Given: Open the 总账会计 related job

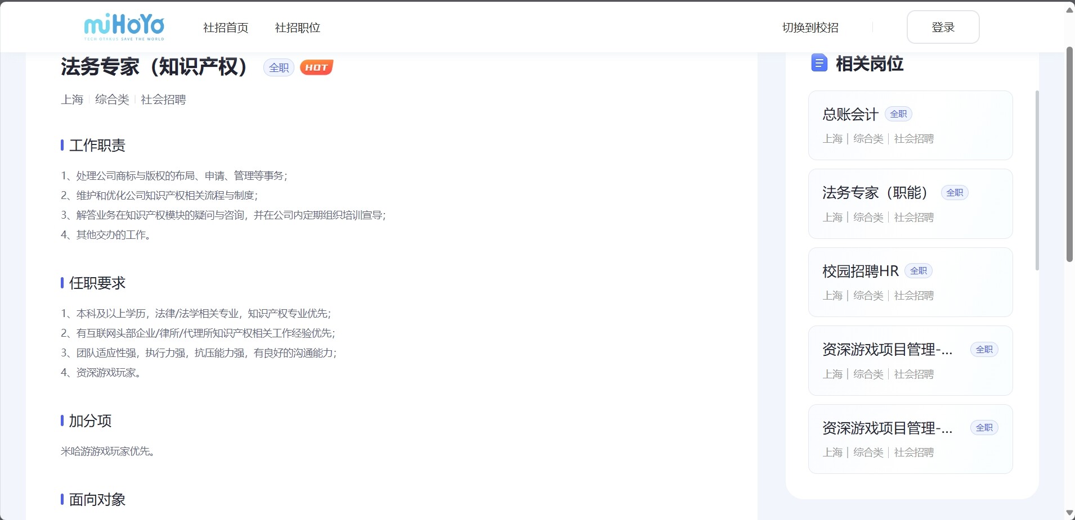Looking at the screenshot, I should (x=910, y=125).
